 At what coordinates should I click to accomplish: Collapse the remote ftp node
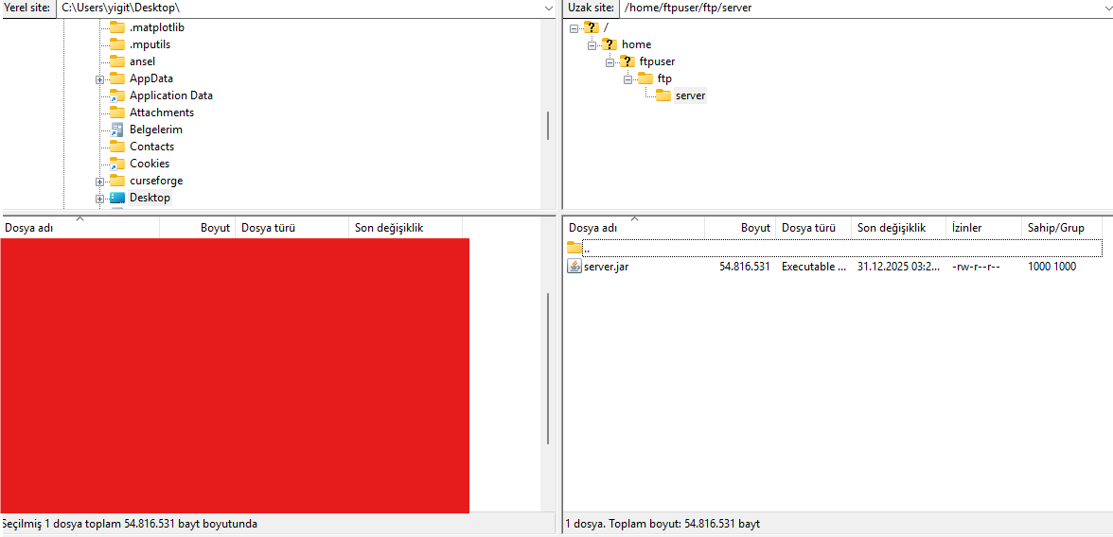(x=627, y=79)
